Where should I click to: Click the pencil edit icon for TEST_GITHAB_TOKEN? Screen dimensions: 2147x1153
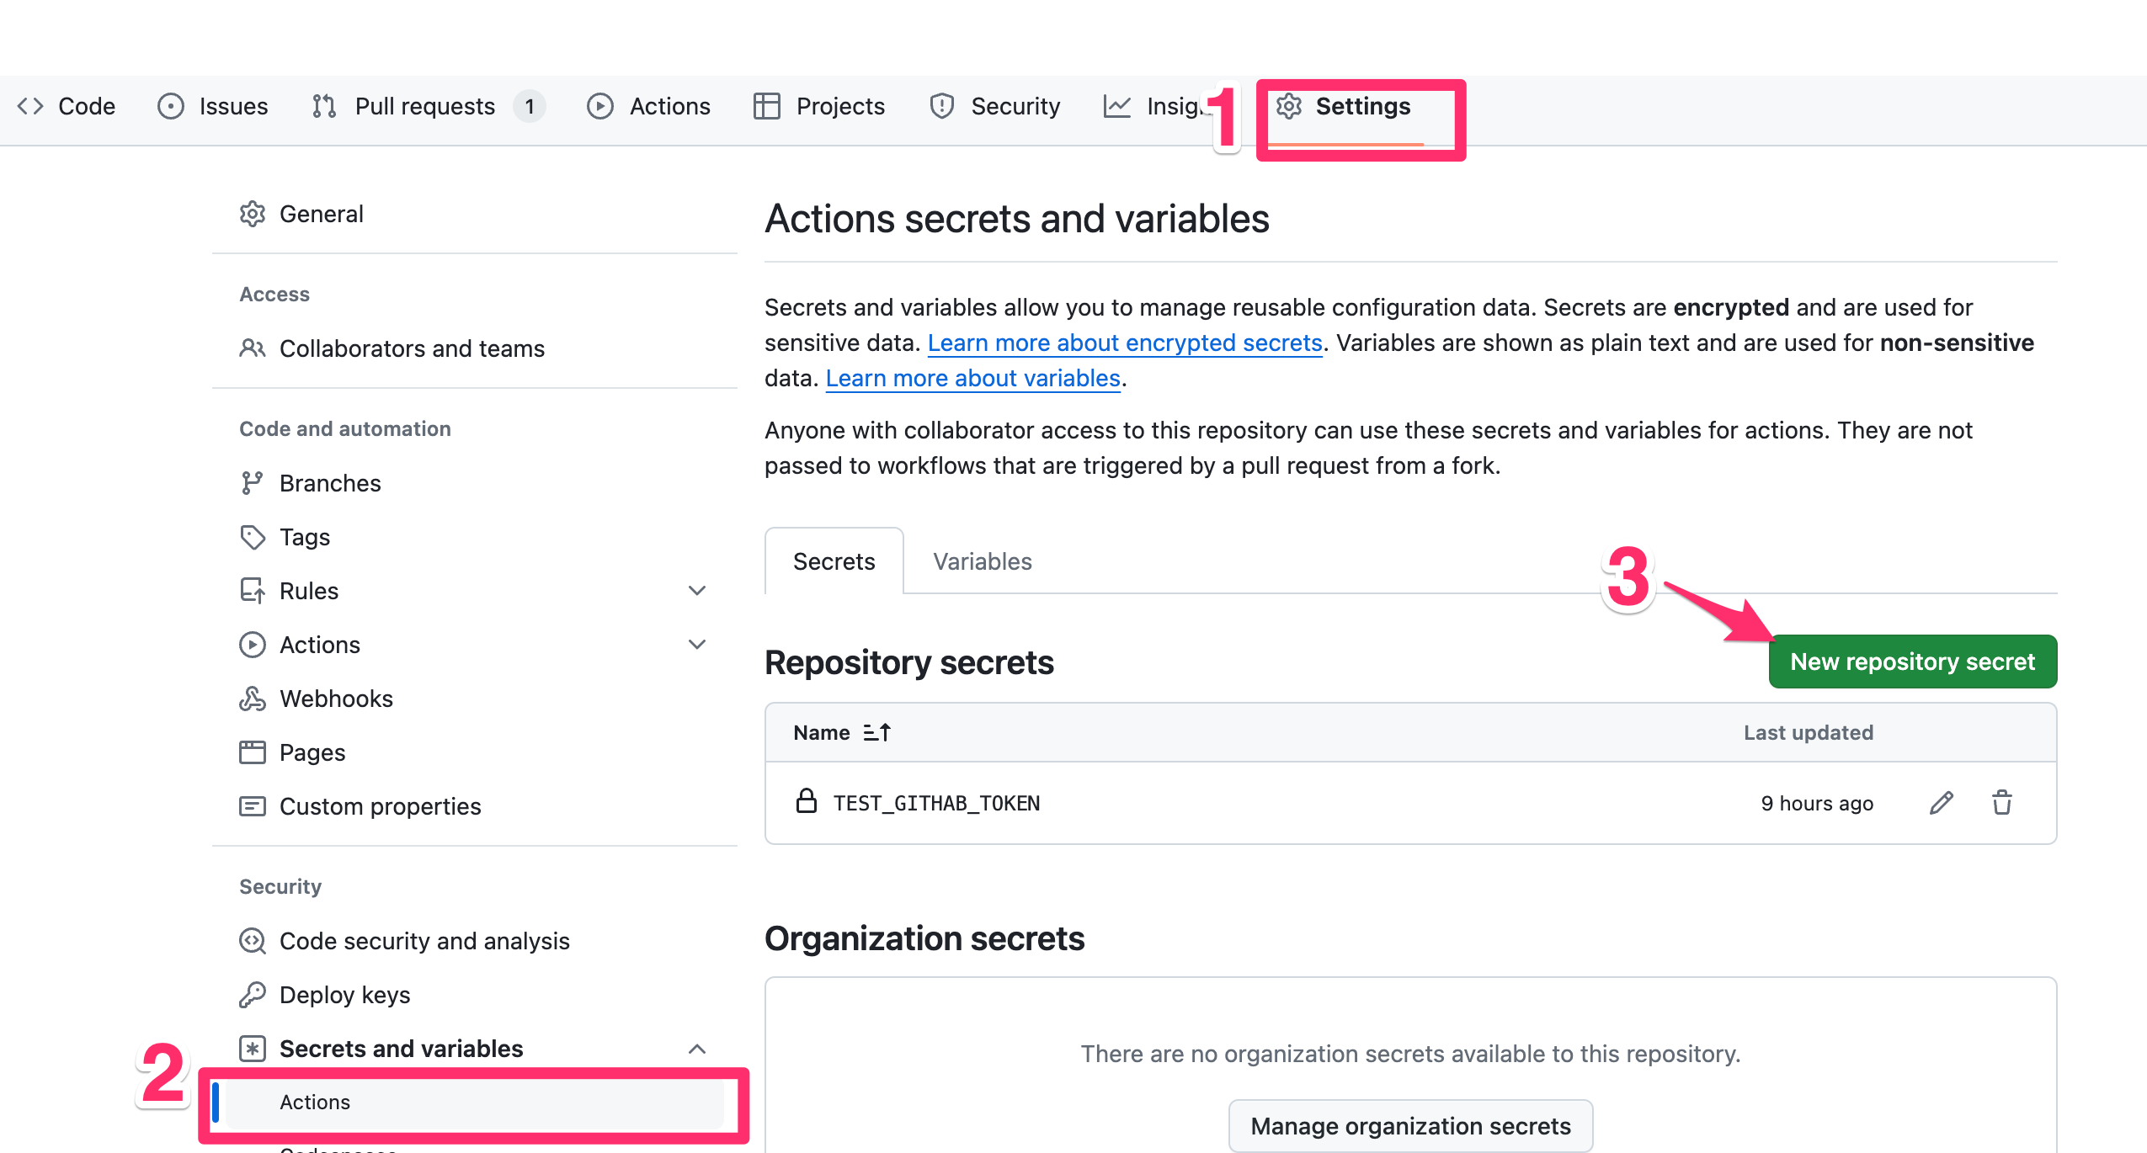pyautogui.click(x=1941, y=803)
